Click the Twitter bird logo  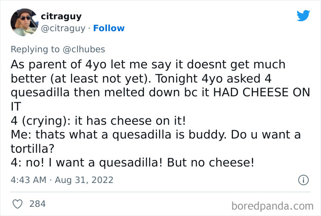tap(303, 15)
